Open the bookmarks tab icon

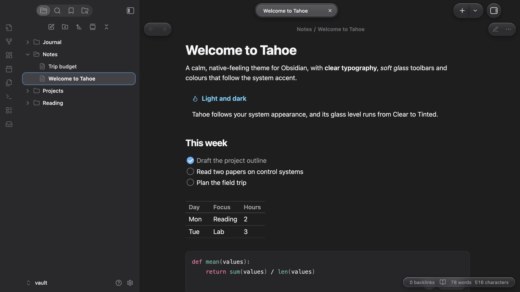point(71,11)
